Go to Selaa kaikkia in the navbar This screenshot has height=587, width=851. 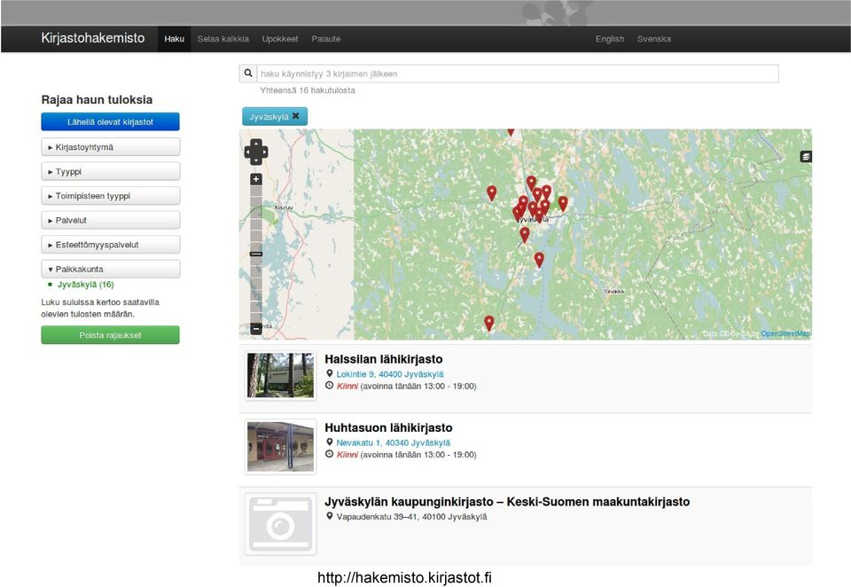tap(223, 39)
